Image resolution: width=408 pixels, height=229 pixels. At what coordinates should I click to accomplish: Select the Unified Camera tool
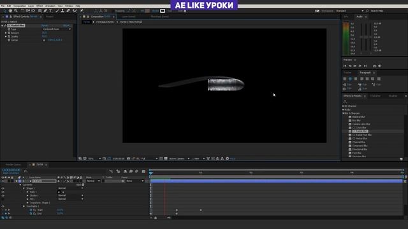click(28, 11)
